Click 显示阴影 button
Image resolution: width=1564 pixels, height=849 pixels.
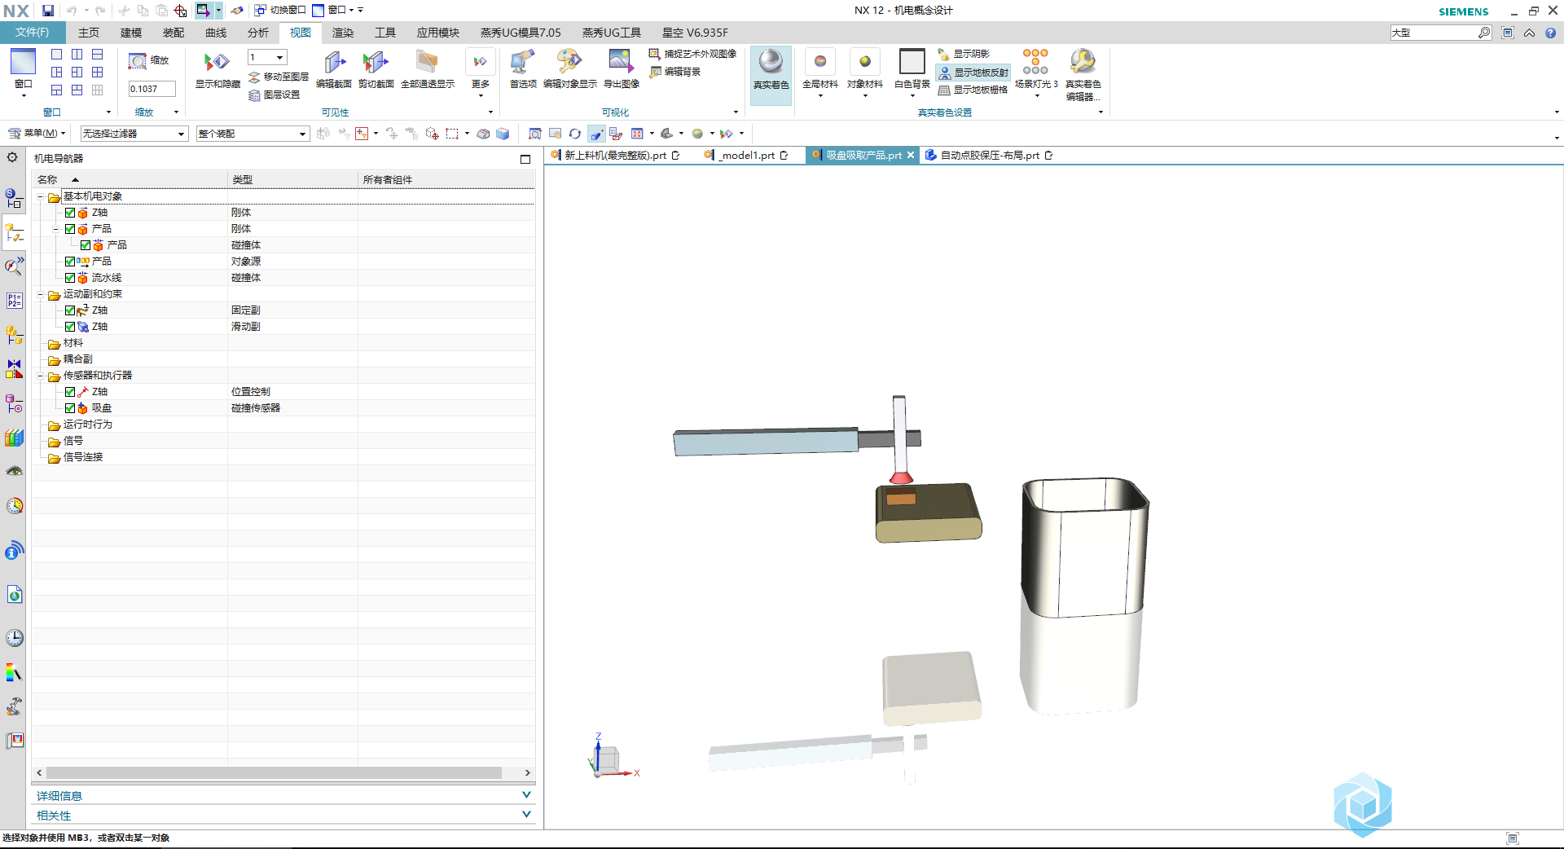tap(964, 54)
